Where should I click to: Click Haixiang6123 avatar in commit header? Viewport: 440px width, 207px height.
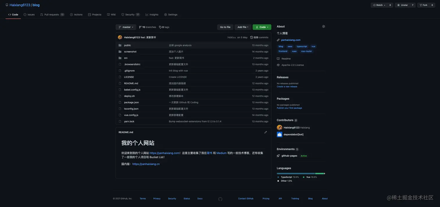120,37
